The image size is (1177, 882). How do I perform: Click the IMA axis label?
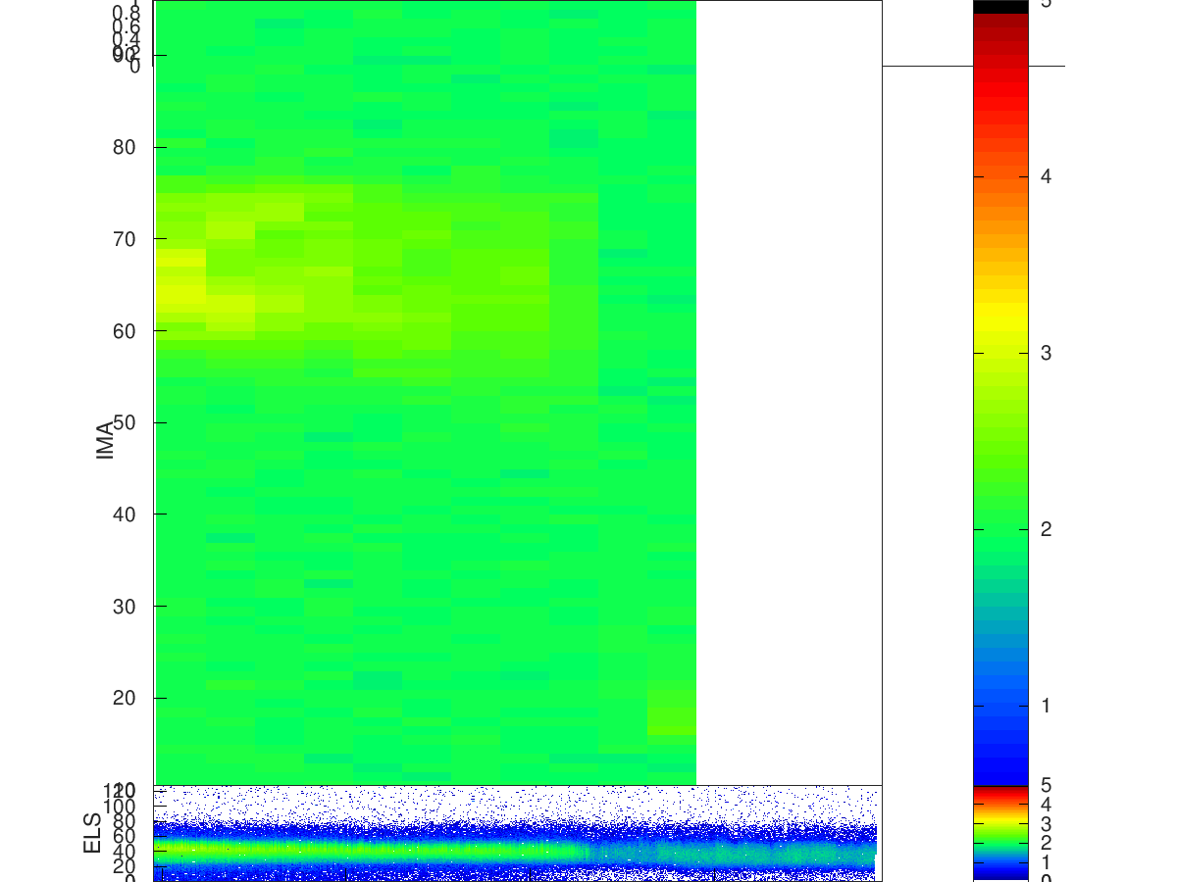click(x=106, y=440)
